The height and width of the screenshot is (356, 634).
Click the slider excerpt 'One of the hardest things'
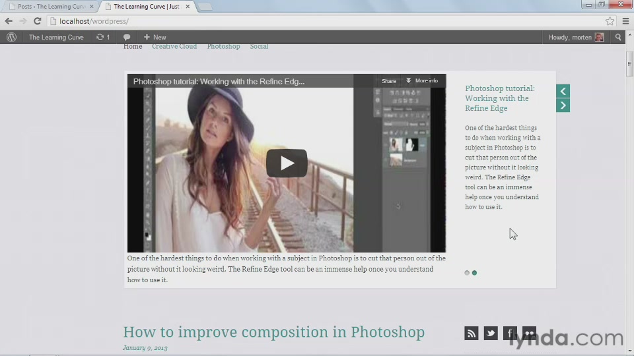tap(503, 167)
